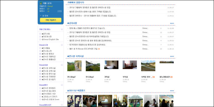Open @온누리 홈스테이 in the sidebar
The height and width of the screenshot is (107, 214).
click(x=49, y=91)
